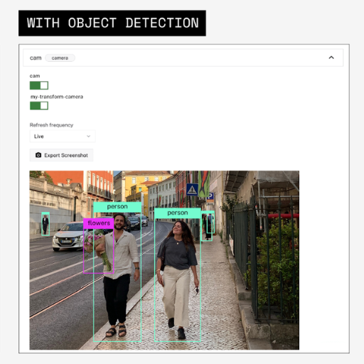
Task: Disable the my-transform-camera switch
Action: pos(39,106)
